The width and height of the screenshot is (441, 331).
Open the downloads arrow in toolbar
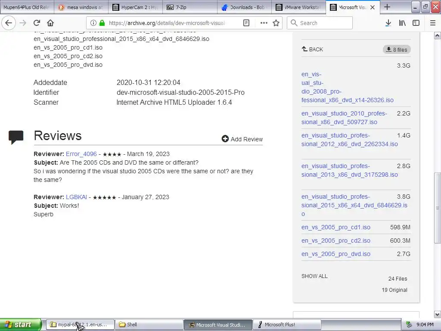(388, 23)
